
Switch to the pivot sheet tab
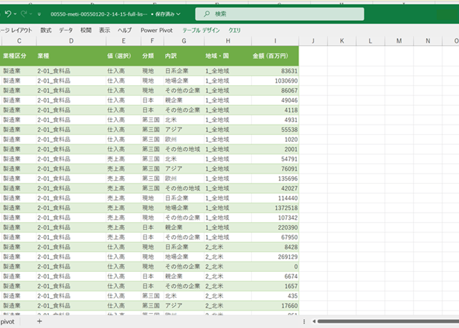7,322
